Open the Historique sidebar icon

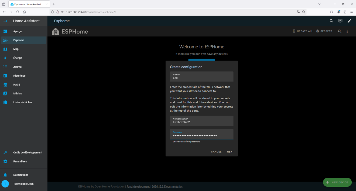[x=5, y=76]
